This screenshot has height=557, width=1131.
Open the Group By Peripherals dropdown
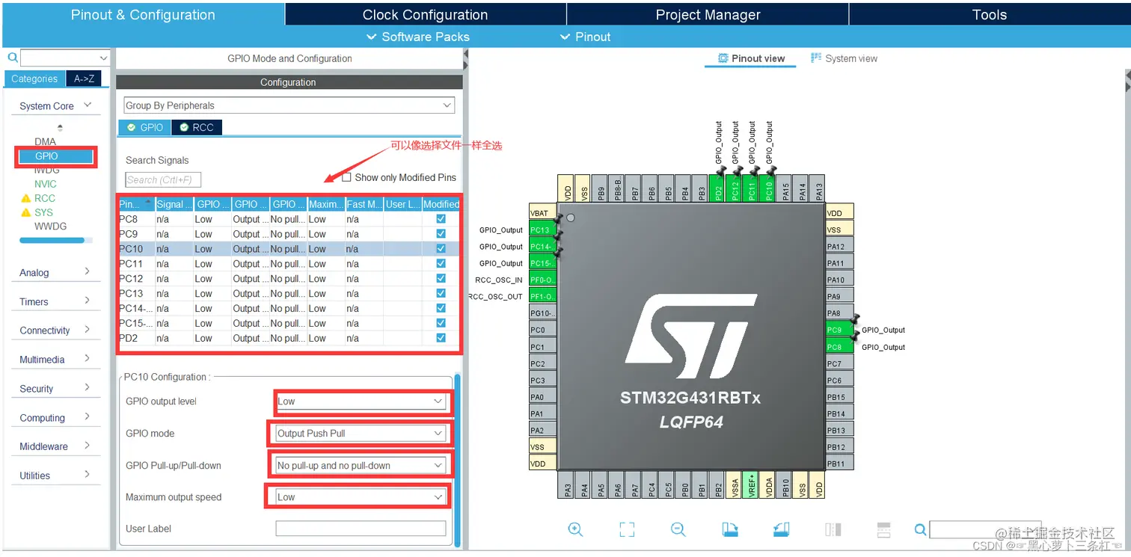289,105
